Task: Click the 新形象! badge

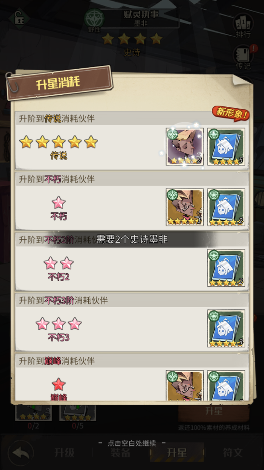Action: [231, 113]
